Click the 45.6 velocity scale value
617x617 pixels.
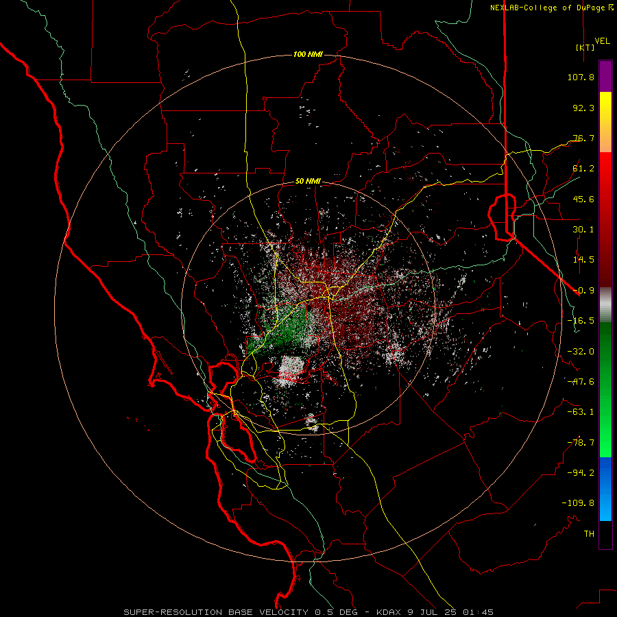[x=583, y=199]
